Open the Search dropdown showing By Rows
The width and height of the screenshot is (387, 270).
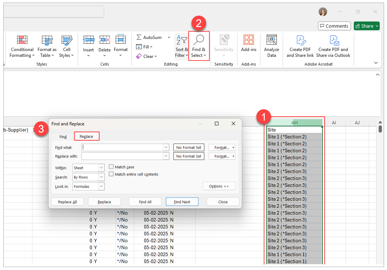(88, 177)
